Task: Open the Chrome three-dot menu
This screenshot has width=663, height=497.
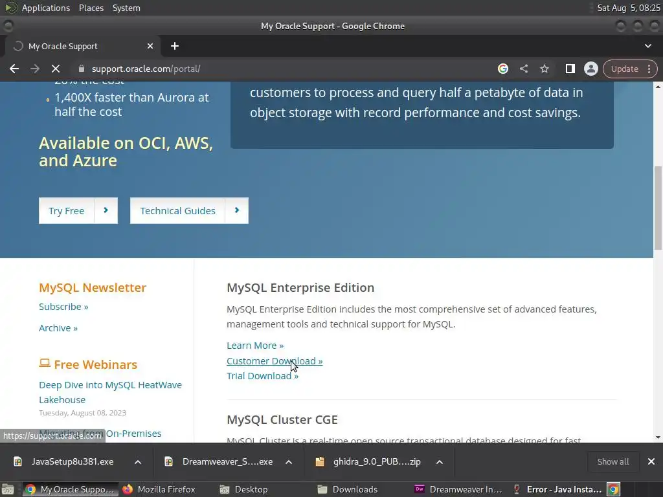Action: 649,69
